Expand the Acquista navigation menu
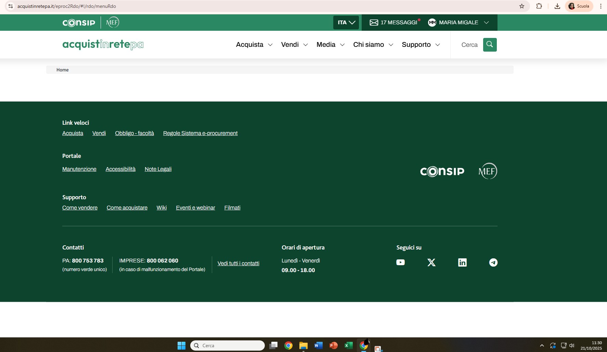Screen dimensions: 607x352 point(254,45)
